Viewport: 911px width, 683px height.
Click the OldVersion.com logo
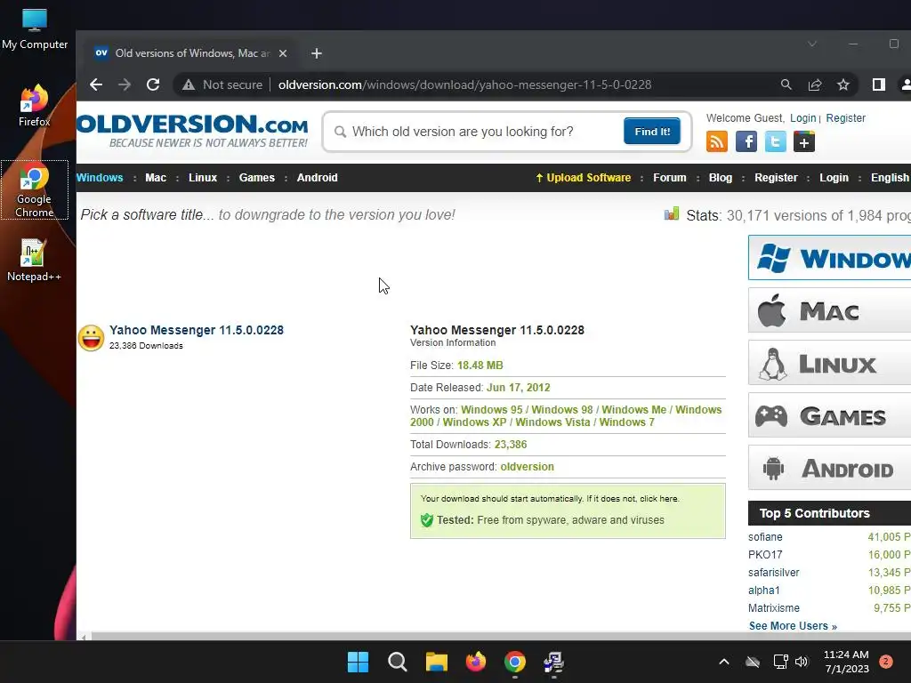click(192, 132)
